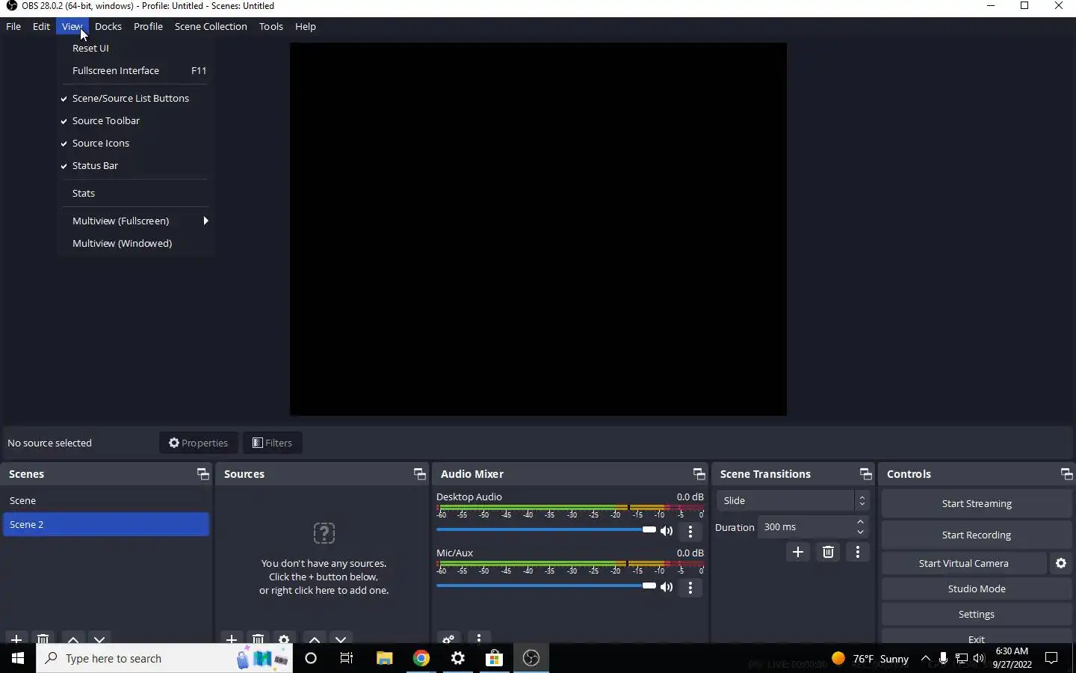This screenshot has height=673, width=1076.
Task: Add a new scene with plus icon
Action: tap(16, 639)
